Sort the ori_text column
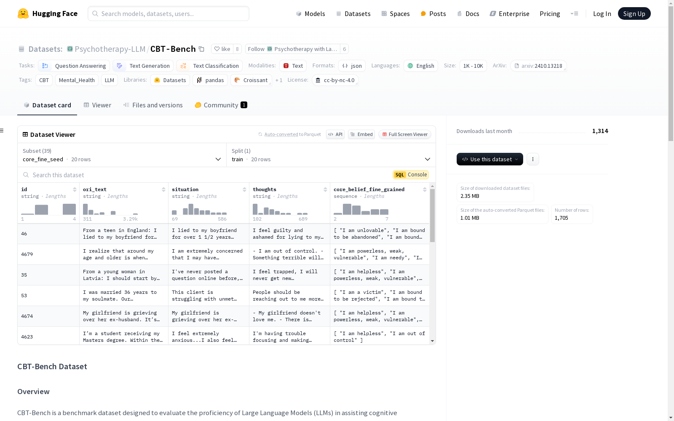Image resolution: width=674 pixels, height=421 pixels. click(x=163, y=189)
